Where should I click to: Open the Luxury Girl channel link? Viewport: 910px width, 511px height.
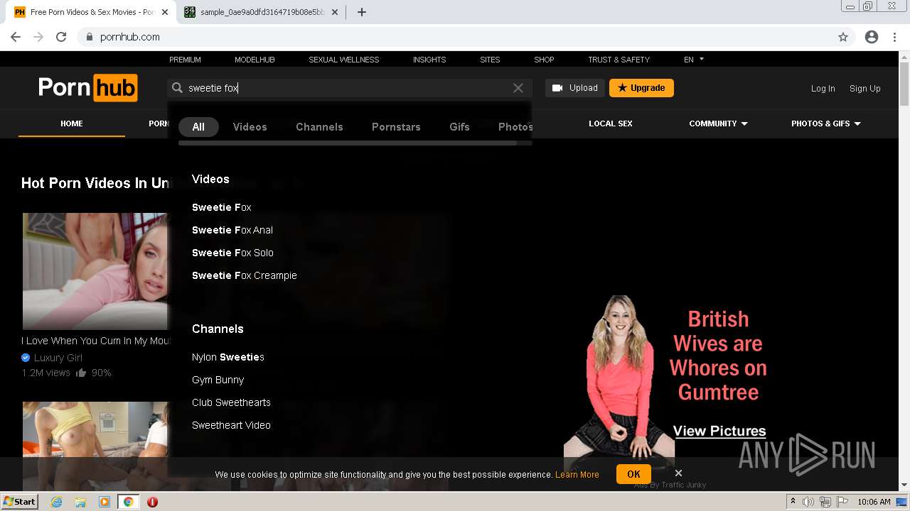click(58, 358)
